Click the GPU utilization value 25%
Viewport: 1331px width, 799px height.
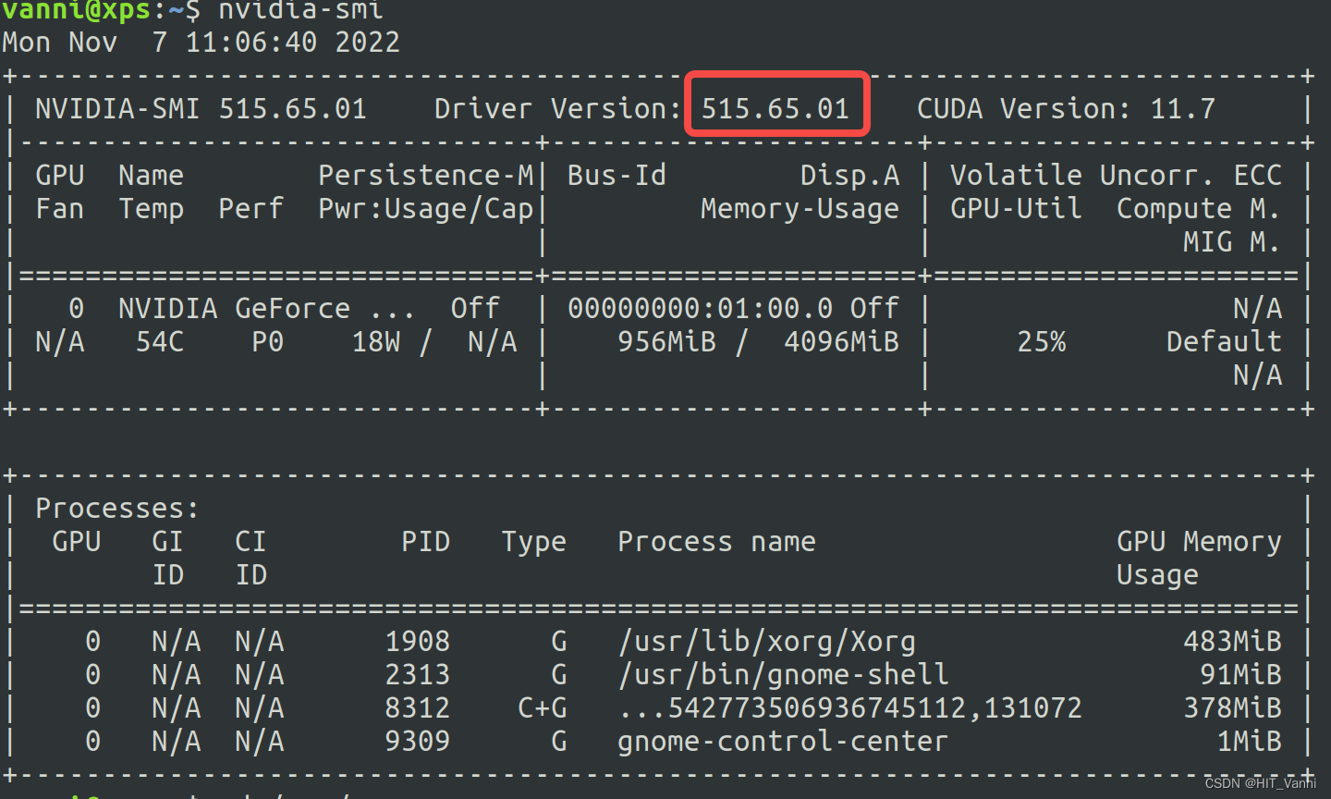(1042, 342)
